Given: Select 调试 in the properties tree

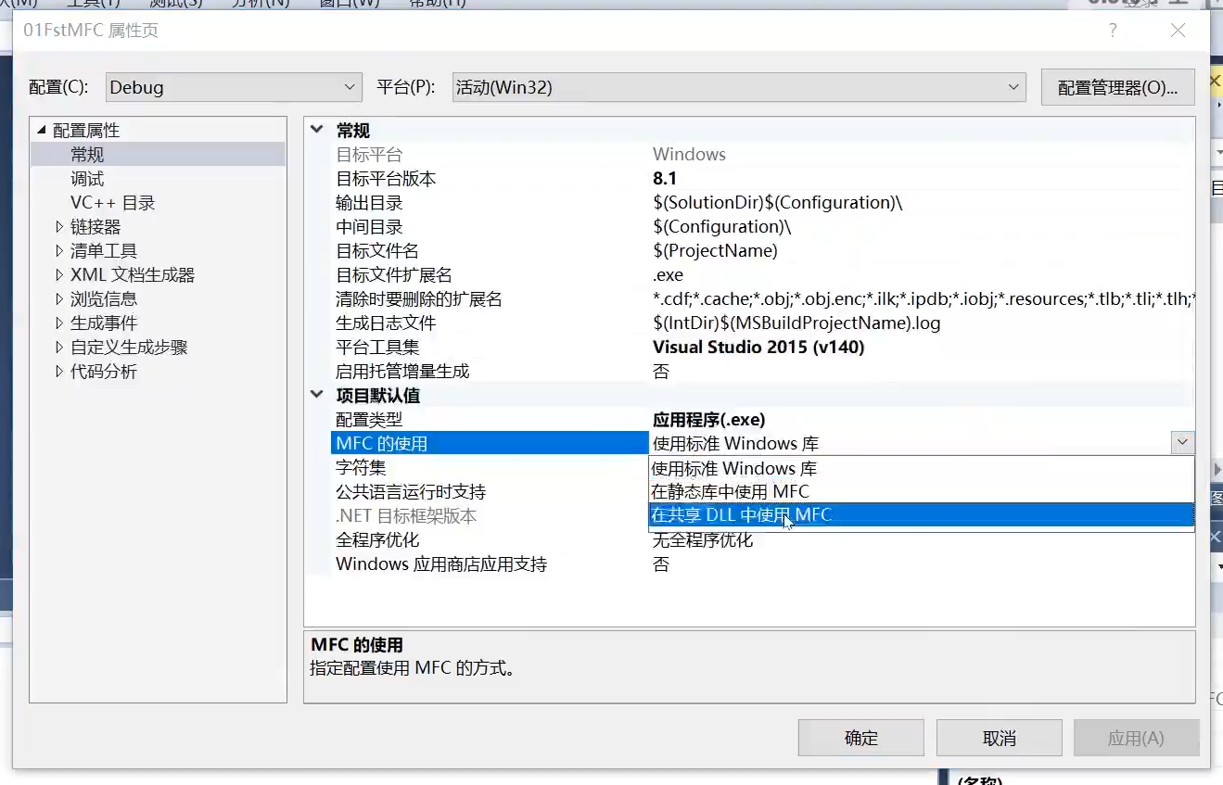Looking at the screenshot, I should 87,179.
